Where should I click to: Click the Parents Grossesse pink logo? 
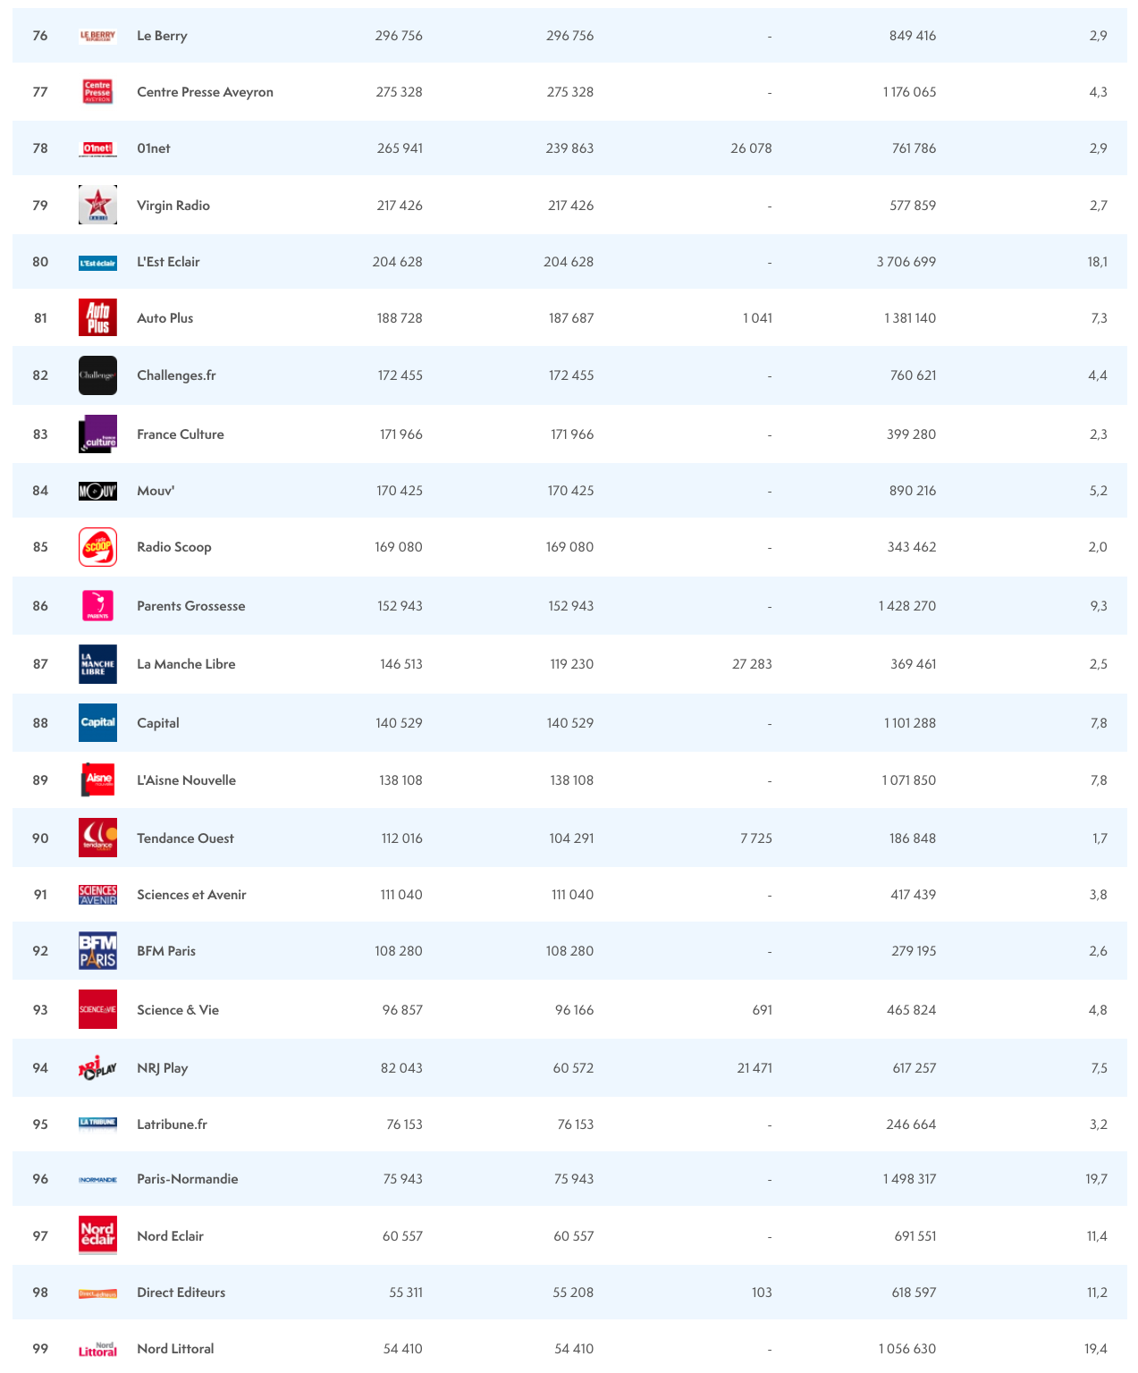tap(97, 606)
